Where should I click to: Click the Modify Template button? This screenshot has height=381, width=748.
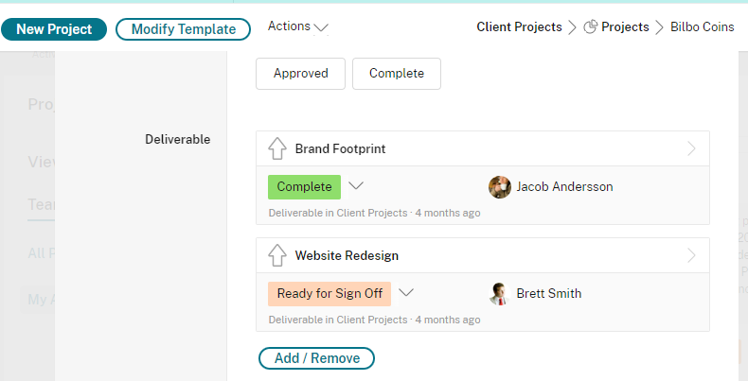pos(183,29)
